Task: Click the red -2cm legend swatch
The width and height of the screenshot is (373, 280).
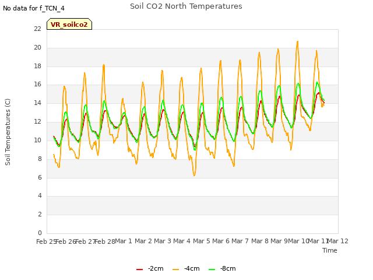Action: coord(139,269)
